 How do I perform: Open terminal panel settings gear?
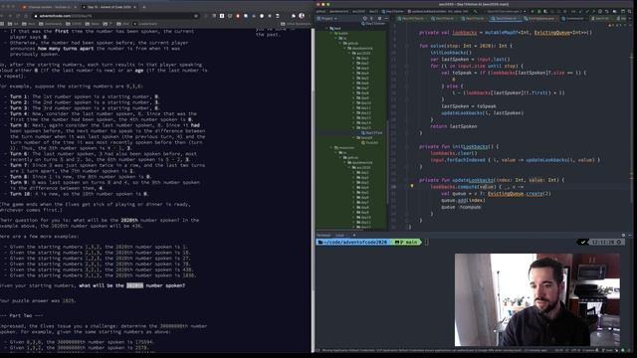click(624, 235)
